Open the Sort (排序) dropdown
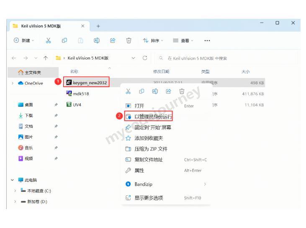This screenshot has height=228, width=306. pos(153,40)
